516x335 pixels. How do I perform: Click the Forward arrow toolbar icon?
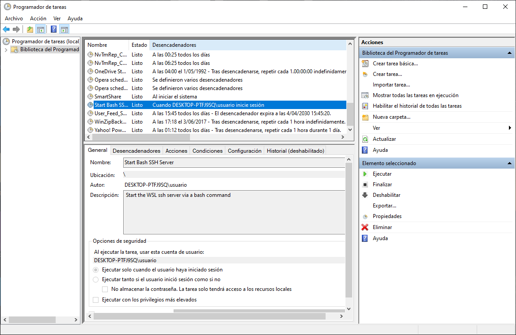pos(16,30)
